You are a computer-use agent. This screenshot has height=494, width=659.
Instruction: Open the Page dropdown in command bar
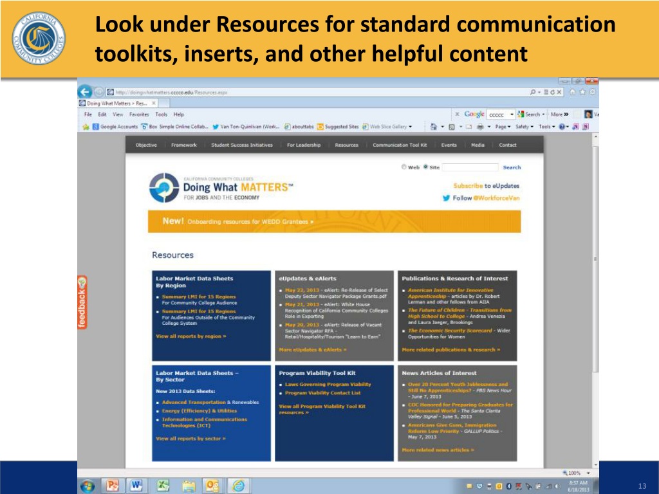(503, 127)
